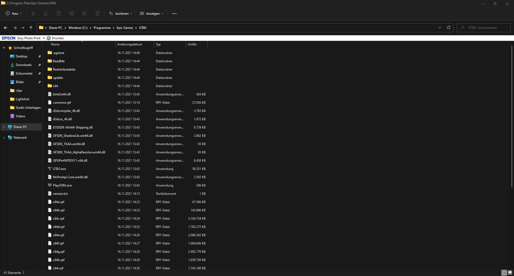Switch to details view icon in status bar

(504, 273)
